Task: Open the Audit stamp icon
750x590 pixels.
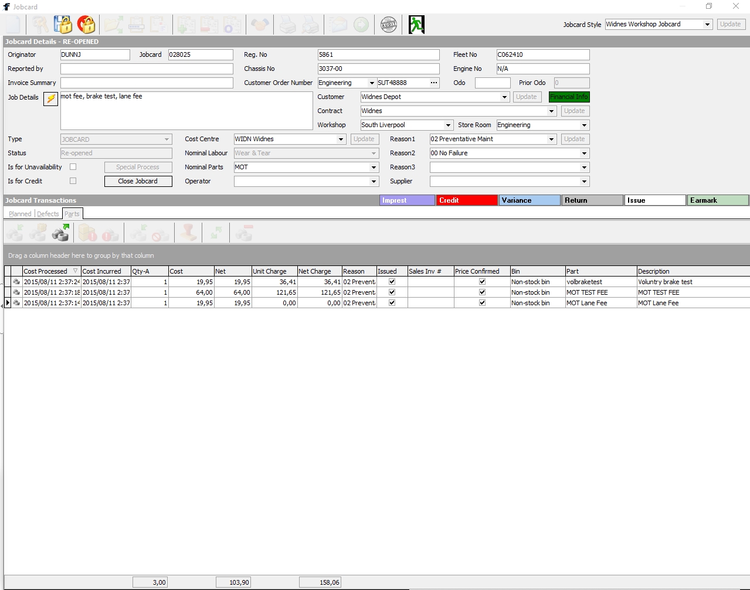Action: [x=388, y=25]
